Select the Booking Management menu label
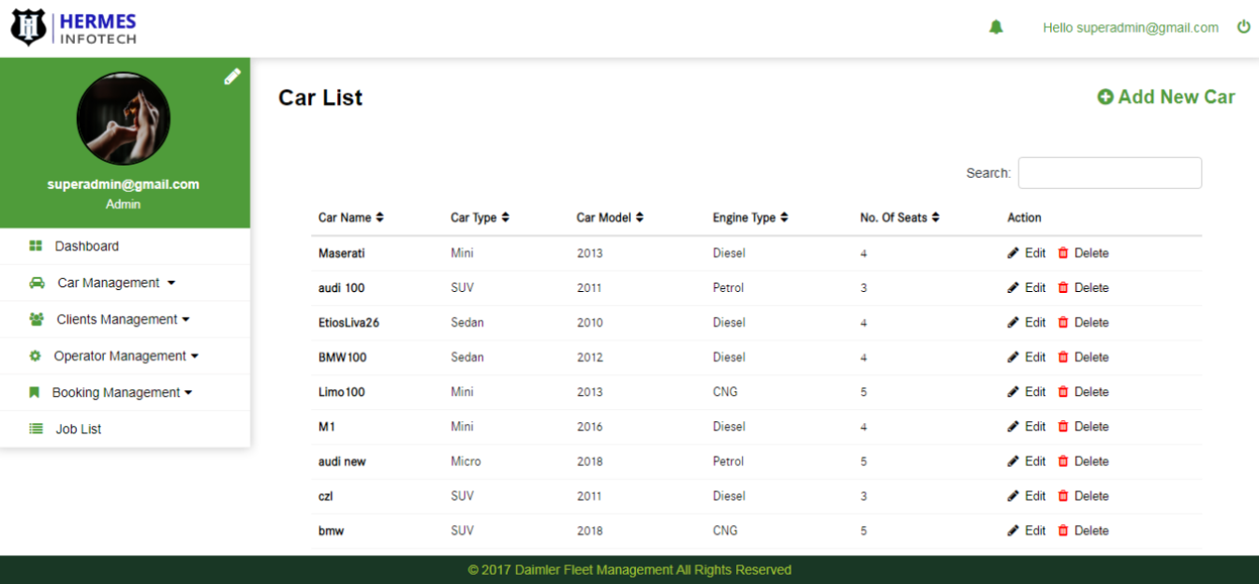Viewport: 1259px width, 584px height. tap(116, 392)
